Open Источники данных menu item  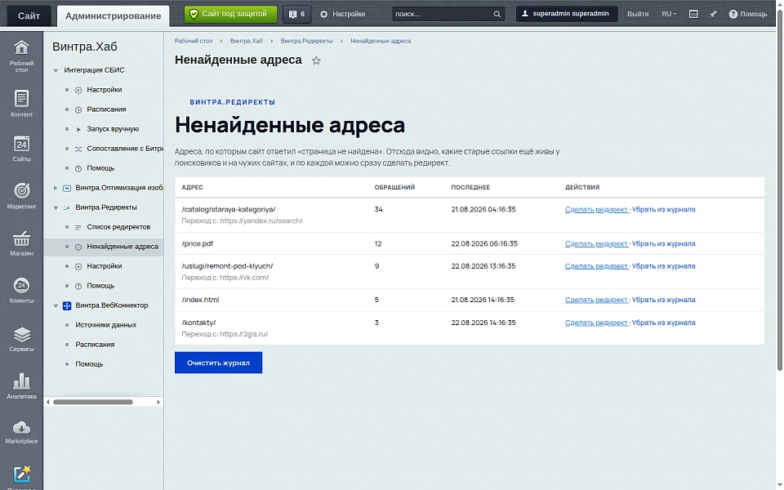coord(106,325)
